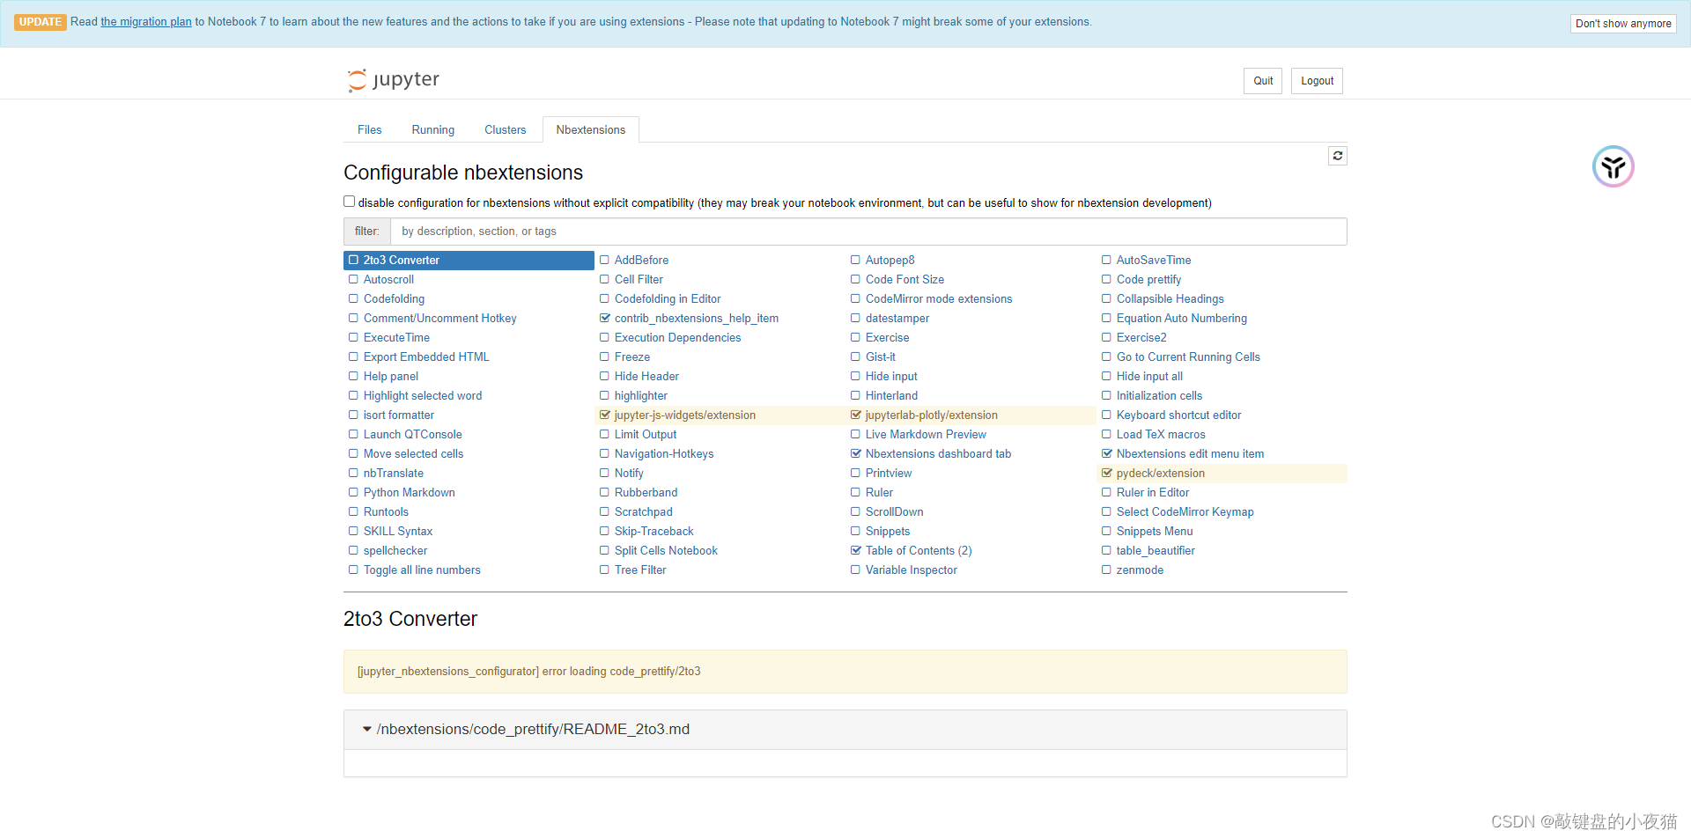Uncheck Nbextensions dashboard tab

click(x=856, y=453)
